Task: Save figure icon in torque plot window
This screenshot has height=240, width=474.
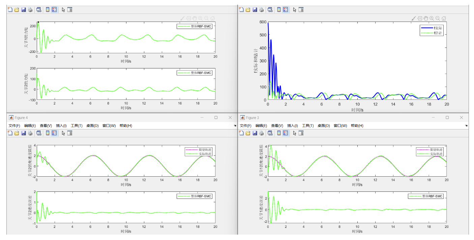Action: click(x=24, y=10)
